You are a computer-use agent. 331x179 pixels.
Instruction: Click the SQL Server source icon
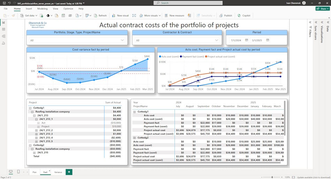56,16
